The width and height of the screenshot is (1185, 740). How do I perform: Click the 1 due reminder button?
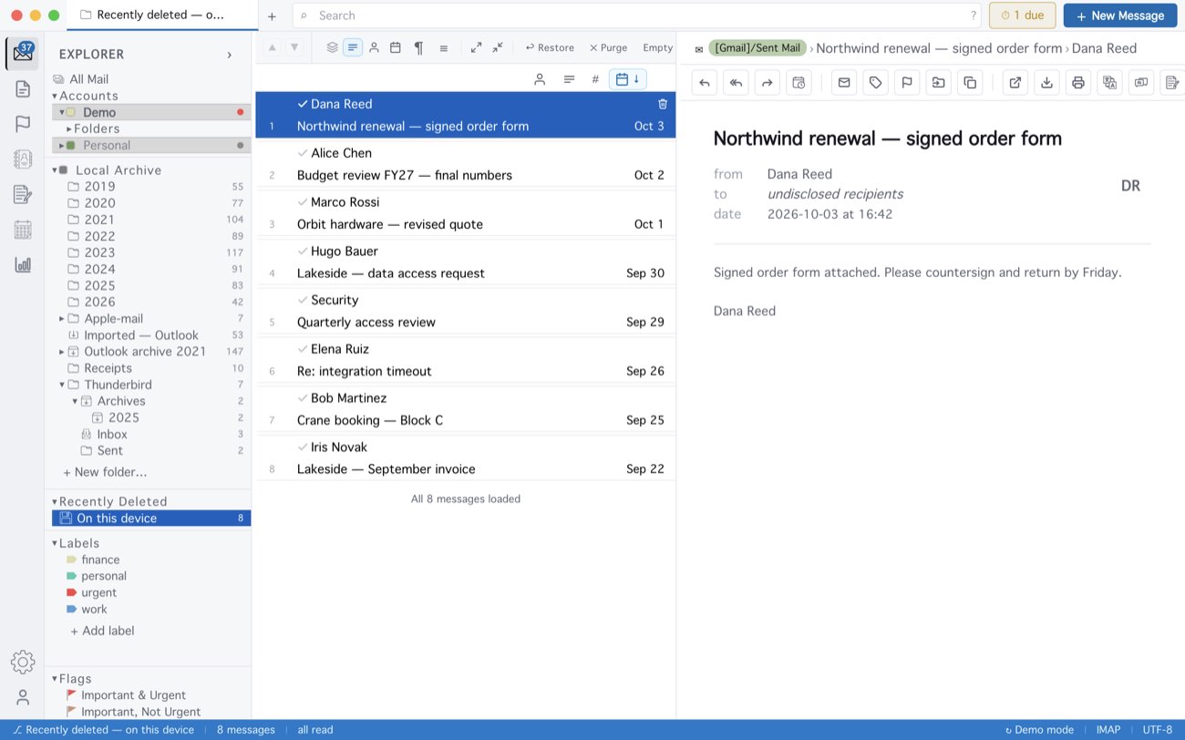pos(1023,15)
